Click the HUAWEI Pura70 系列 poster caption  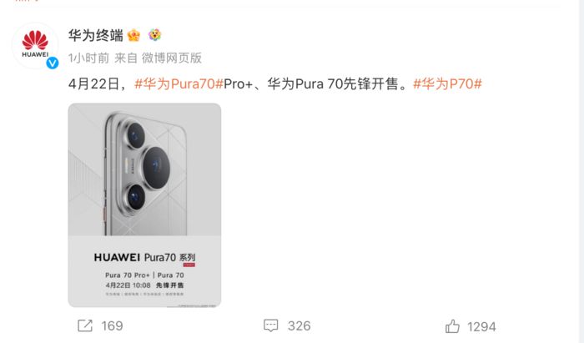(x=144, y=257)
